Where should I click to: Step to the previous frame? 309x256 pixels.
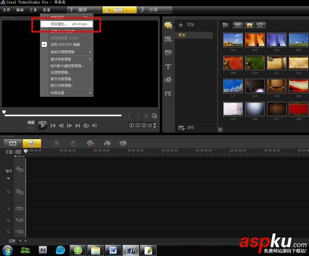[61, 125]
